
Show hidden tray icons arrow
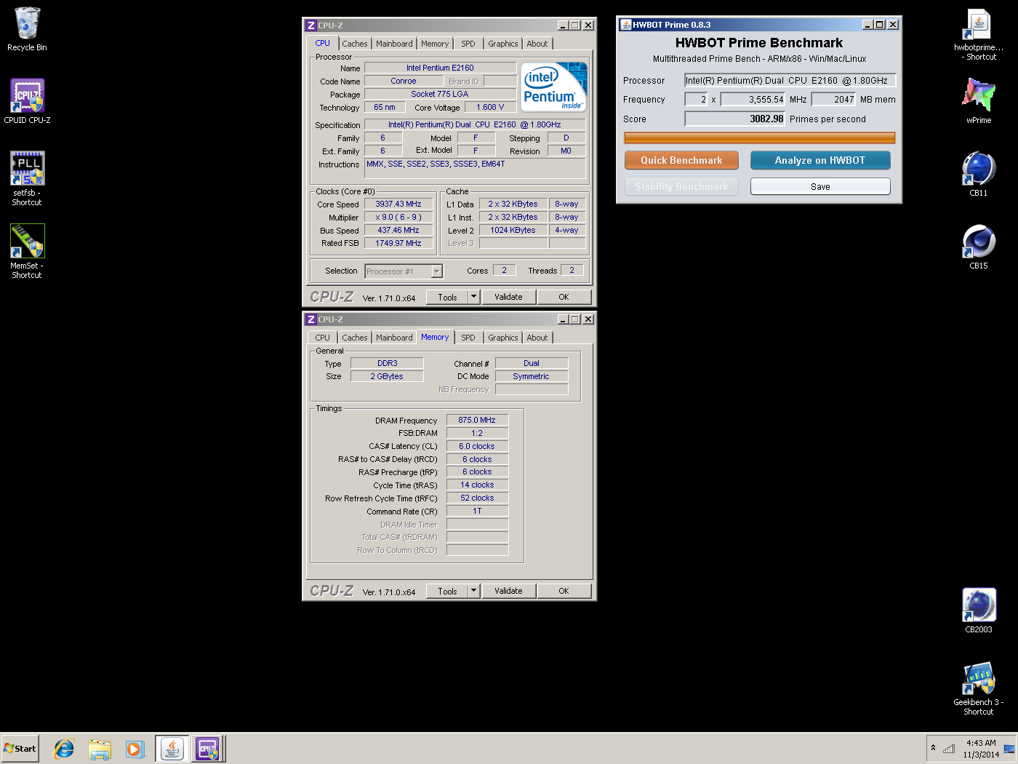coord(933,748)
